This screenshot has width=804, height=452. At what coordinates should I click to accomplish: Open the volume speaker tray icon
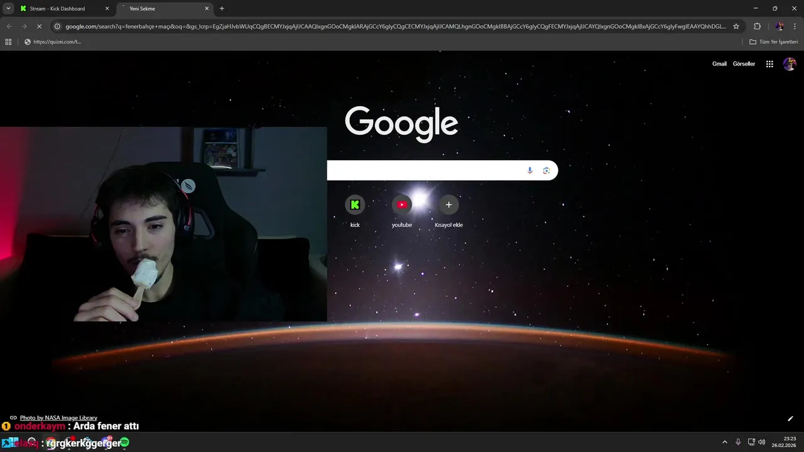762,442
